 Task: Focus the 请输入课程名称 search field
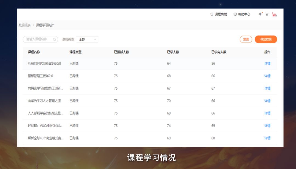click(38, 39)
